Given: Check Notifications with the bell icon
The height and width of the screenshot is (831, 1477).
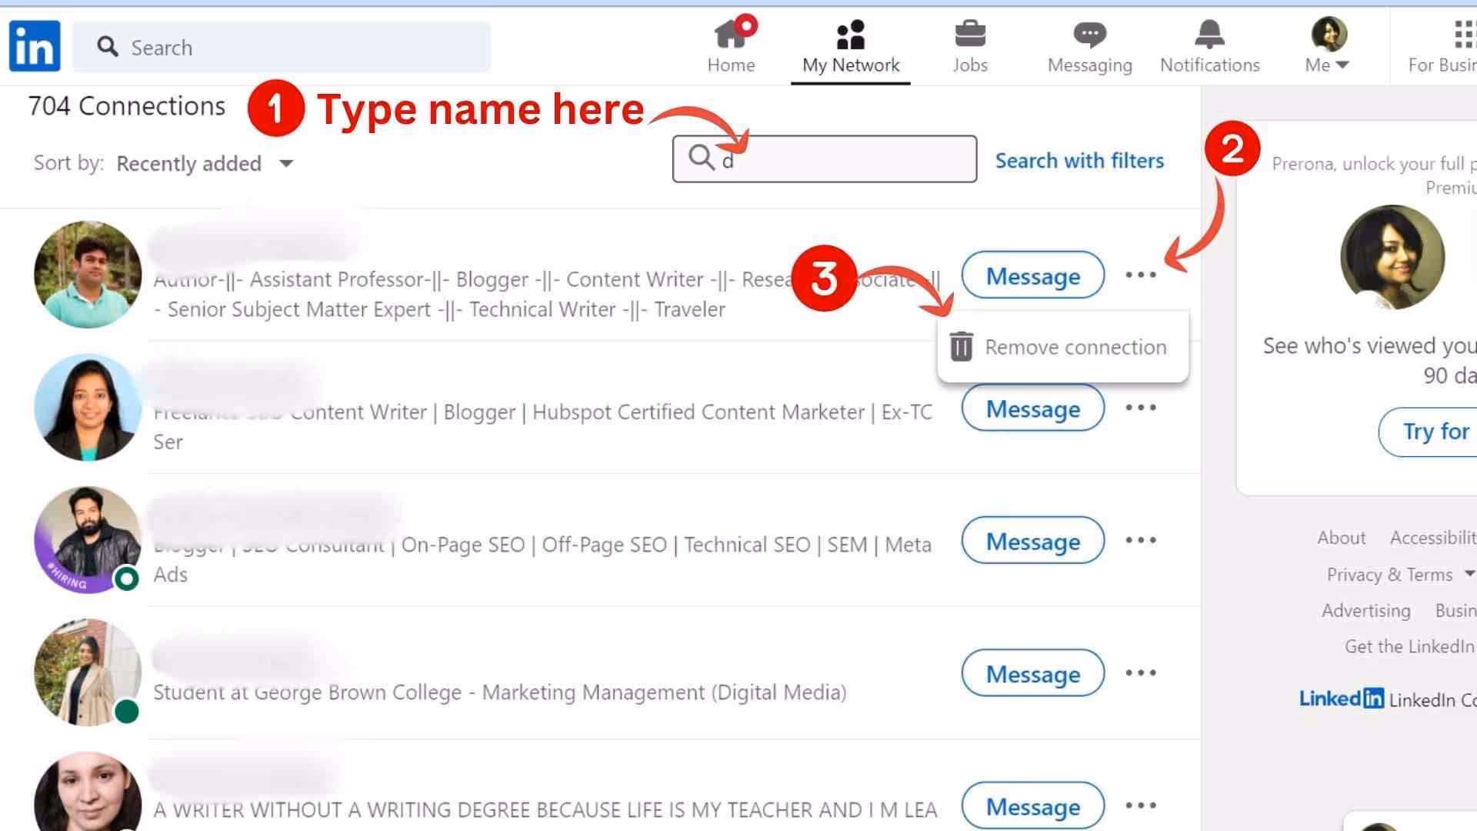Looking at the screenshot, I should click(1209, 34).
